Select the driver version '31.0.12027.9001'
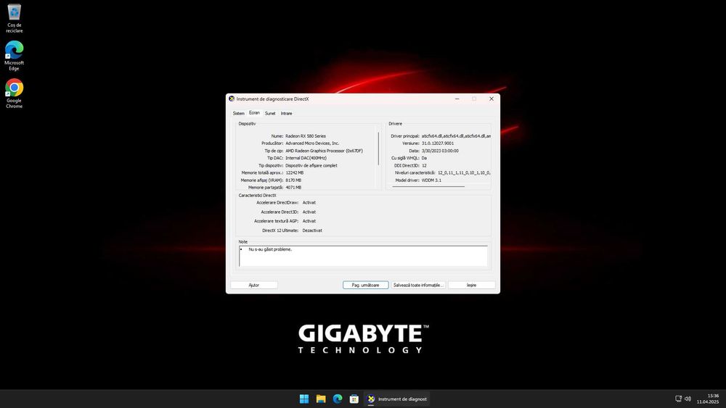 point(438,143)
